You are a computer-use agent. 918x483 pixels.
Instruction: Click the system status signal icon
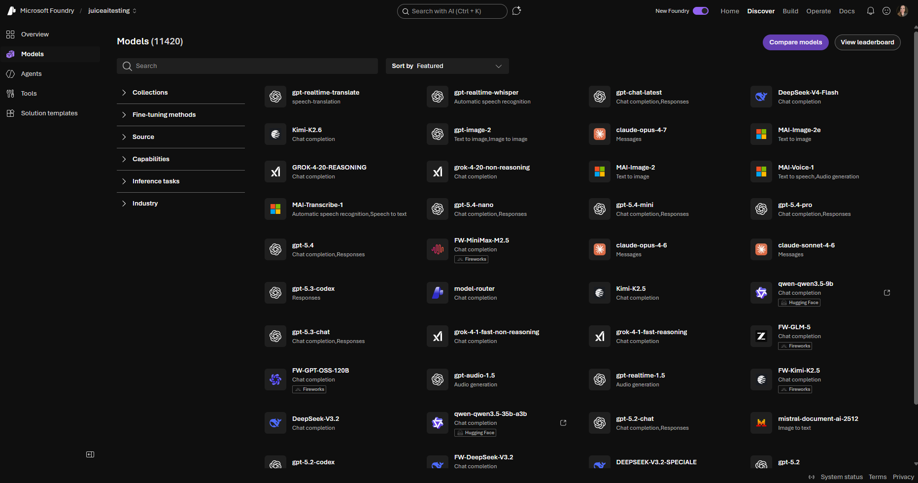click(x=812, y=477)
